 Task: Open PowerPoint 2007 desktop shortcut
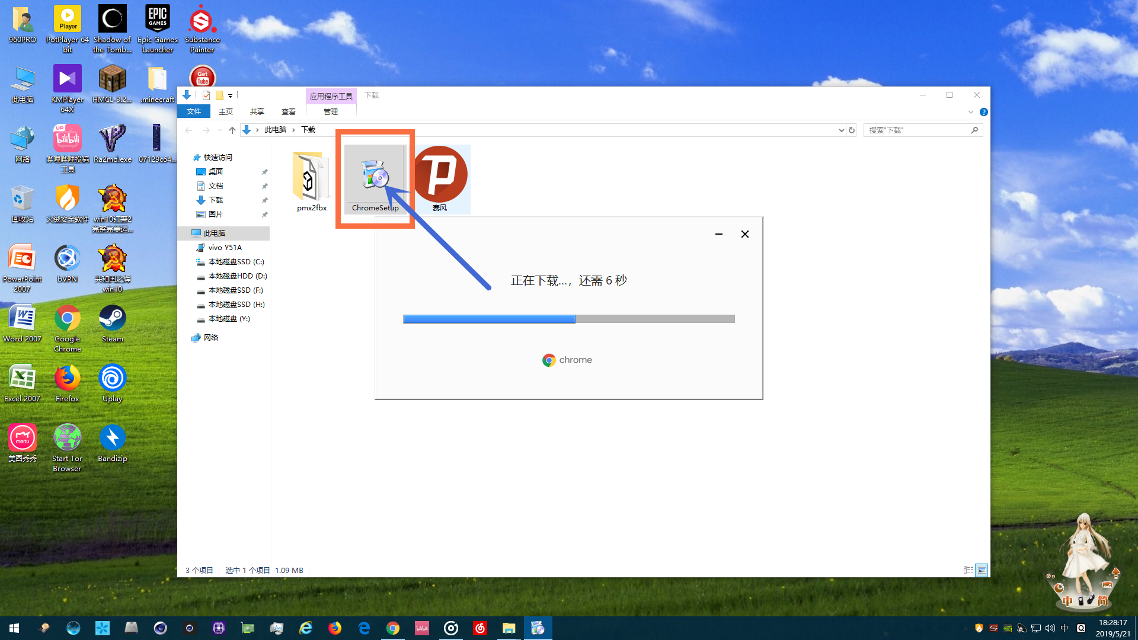pos(22,268)
